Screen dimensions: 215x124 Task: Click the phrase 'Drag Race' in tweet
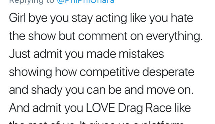145,108
